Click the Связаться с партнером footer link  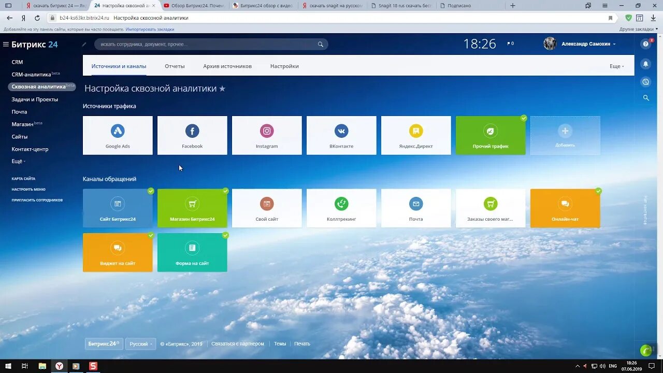[238, 344]
